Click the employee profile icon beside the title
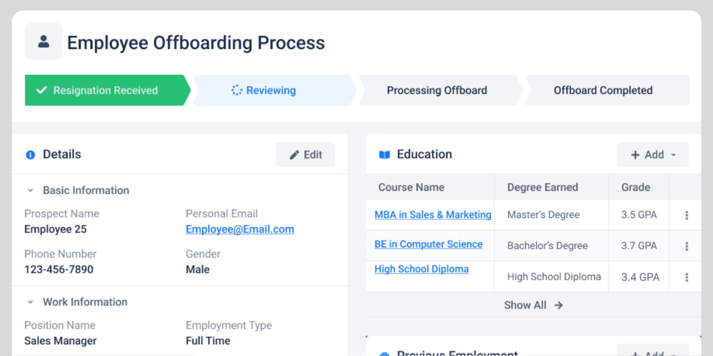The width and height of the screenshot is (713, 356). (x=43, y=41)
